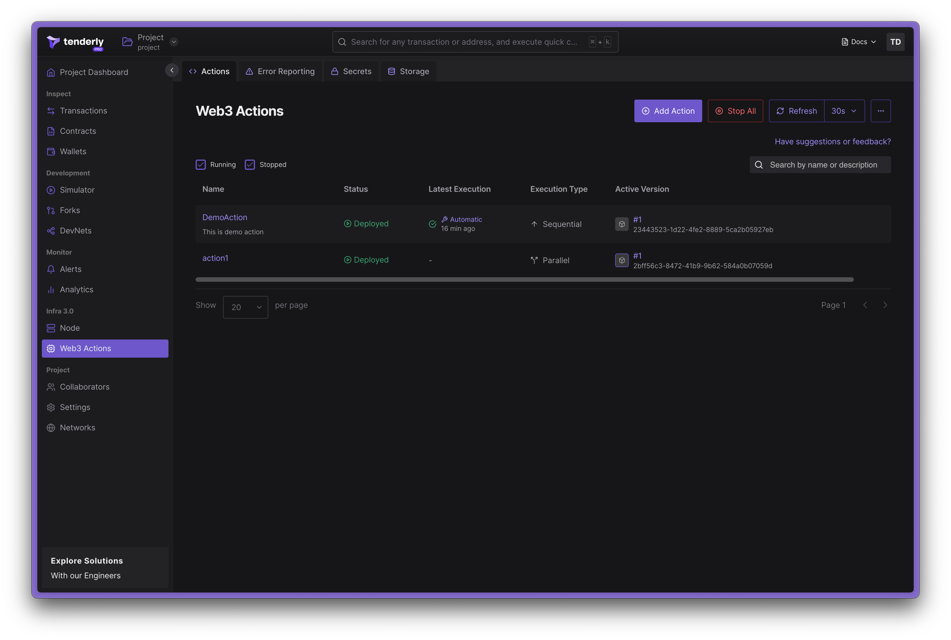This screenshot has width=951, height=640.
Task: Click the Name column header
Action: coord(213,189)
